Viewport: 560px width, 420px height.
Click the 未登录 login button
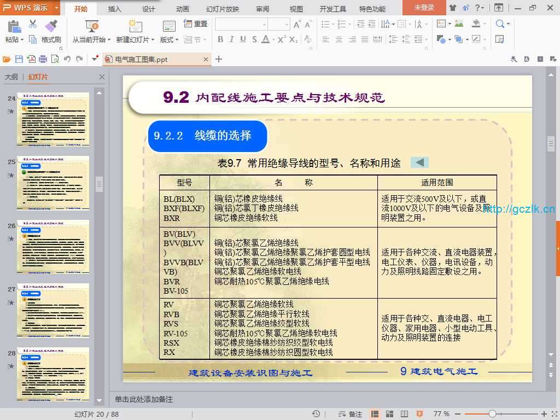424,8
